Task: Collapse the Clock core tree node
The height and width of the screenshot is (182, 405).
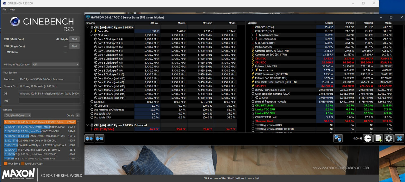Action: click(91, 35)
